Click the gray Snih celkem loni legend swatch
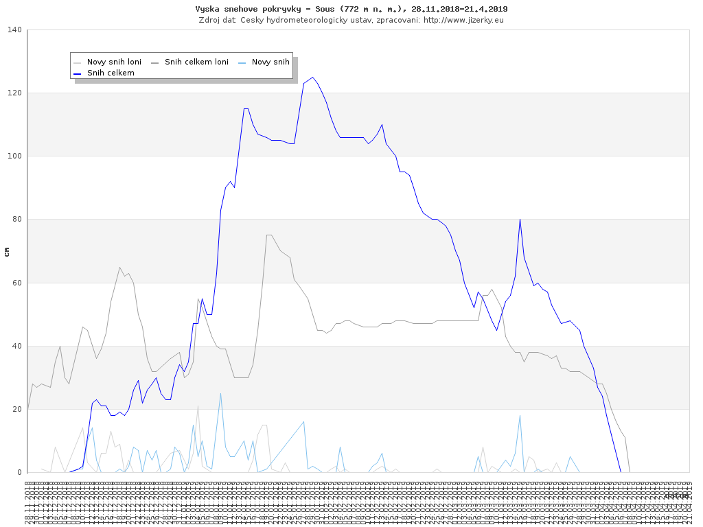703x527 pixels. [155, 62]
